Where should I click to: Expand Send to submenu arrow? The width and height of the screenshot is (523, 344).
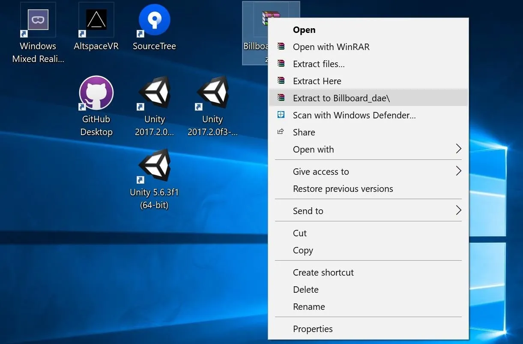[459, 211]
